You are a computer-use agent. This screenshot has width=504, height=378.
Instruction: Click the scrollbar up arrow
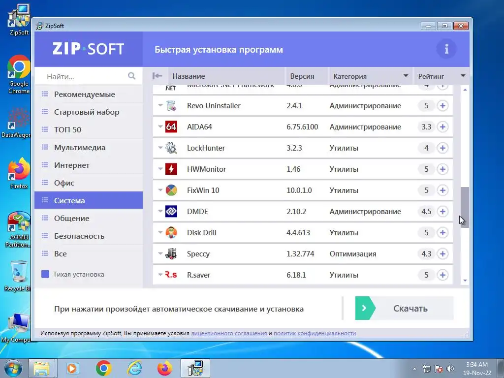pos(465,90)
